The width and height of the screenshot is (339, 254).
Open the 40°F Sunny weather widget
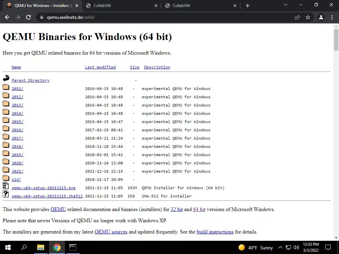[256, 247]
